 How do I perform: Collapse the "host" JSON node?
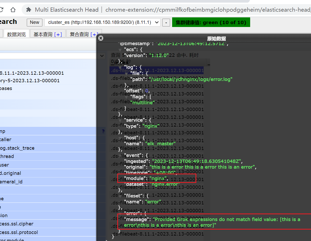click(x=120, y=138)
